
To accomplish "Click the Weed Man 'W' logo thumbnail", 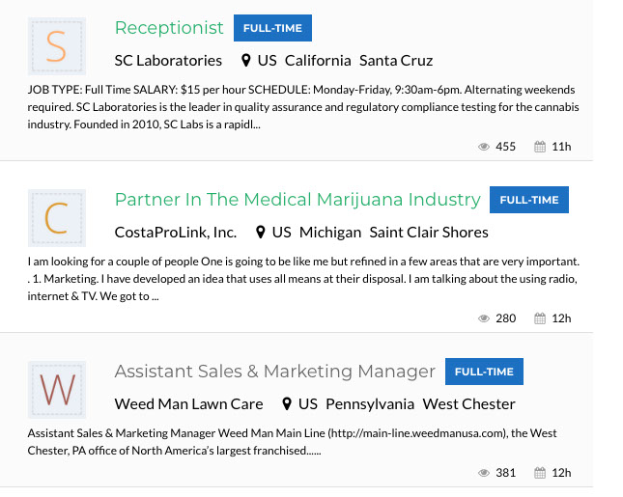I will [57, 390].
